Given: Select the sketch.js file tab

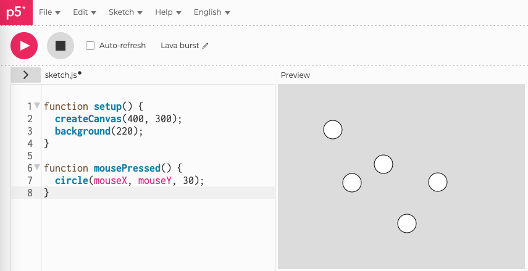Looking at the screenshot, I should (61, 75).
